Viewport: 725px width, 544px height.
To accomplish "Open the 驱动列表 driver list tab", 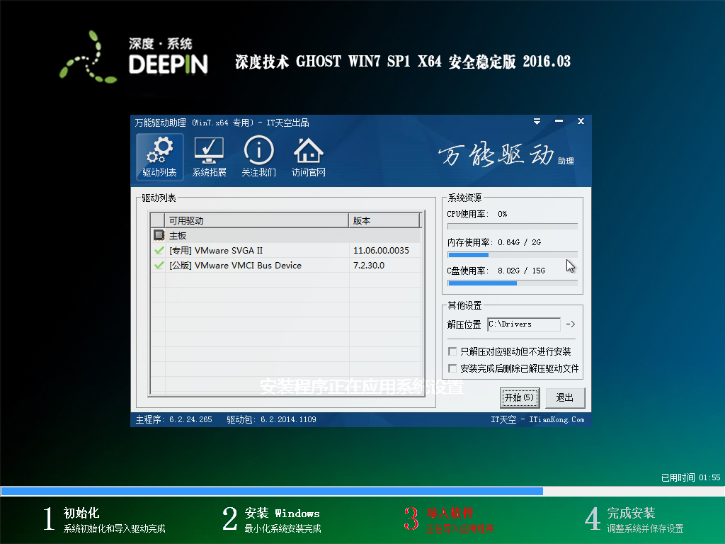I will 159,157.
